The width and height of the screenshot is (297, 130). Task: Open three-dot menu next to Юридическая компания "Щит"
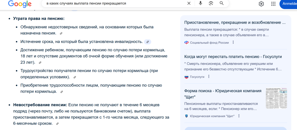click(239, 116)
